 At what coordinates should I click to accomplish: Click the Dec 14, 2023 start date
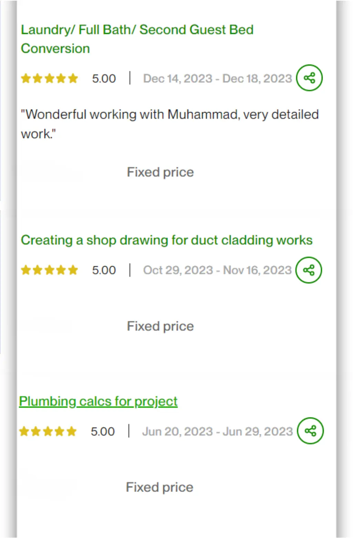tap(178, 79)
